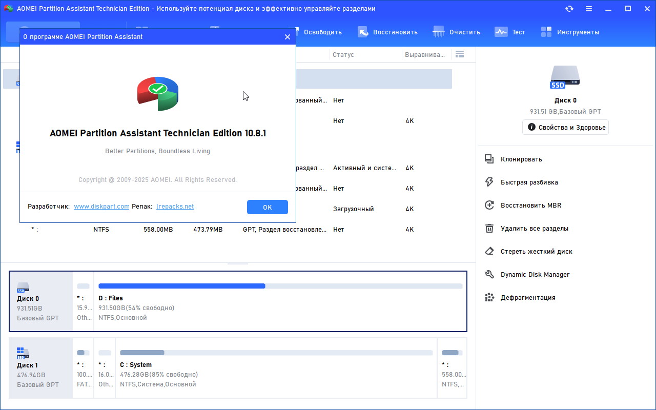Select the D : Files partition block
The image size is (656, 410).
tap(280, 301)
